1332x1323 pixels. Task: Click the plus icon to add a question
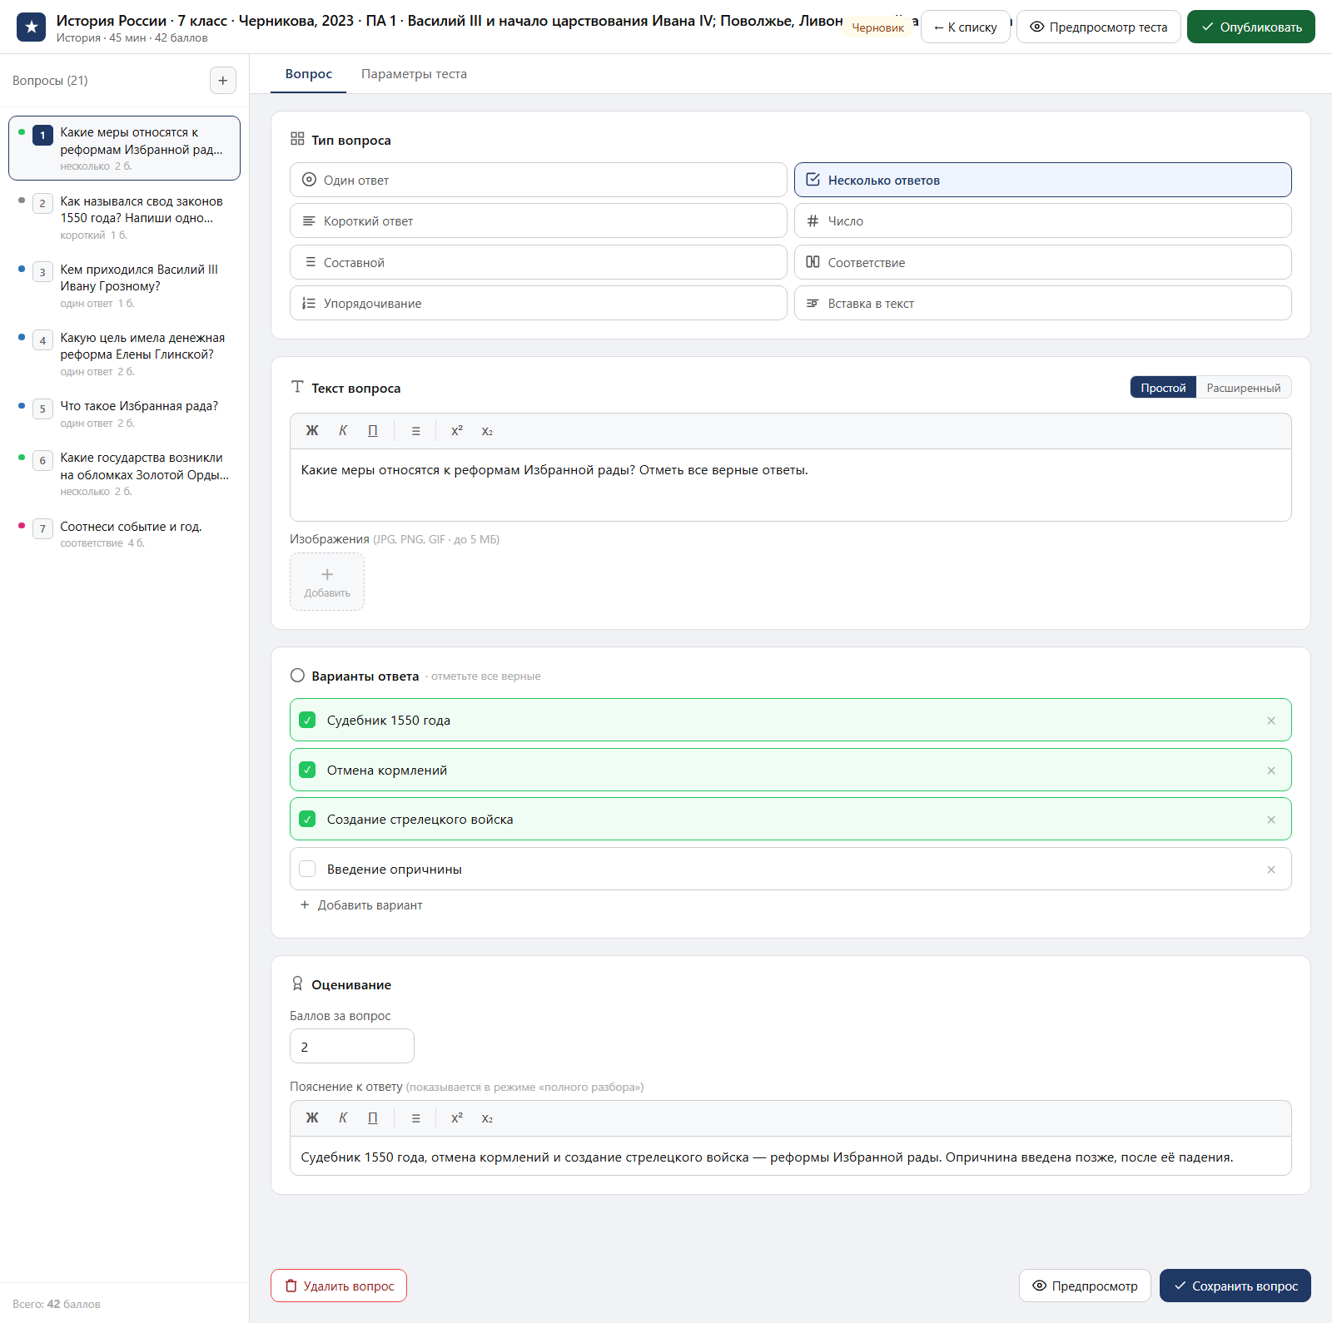(x=222, y=81)
